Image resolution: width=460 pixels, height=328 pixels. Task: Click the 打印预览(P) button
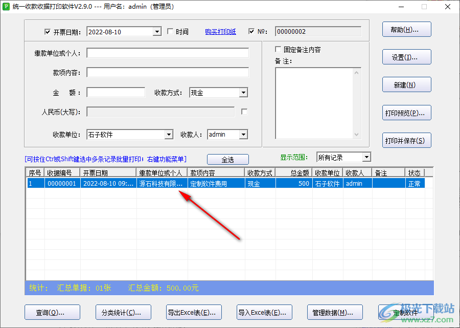[406, 113]
